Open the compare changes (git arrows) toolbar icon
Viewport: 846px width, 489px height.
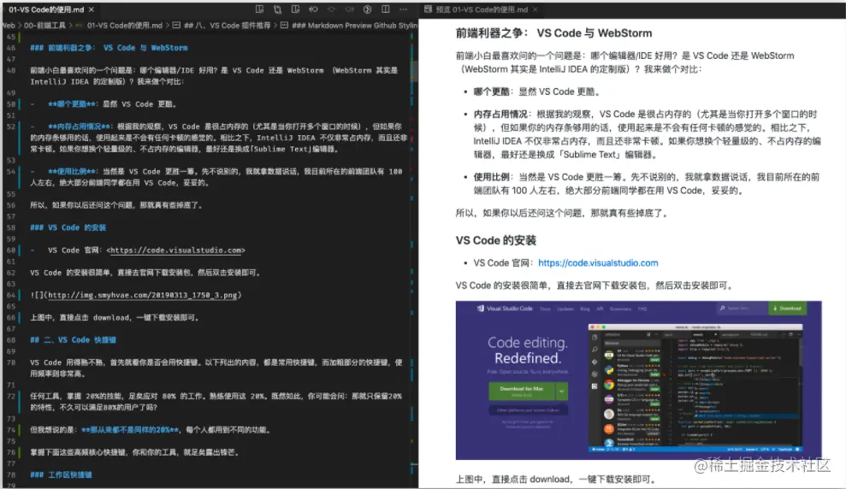(277, 9)
